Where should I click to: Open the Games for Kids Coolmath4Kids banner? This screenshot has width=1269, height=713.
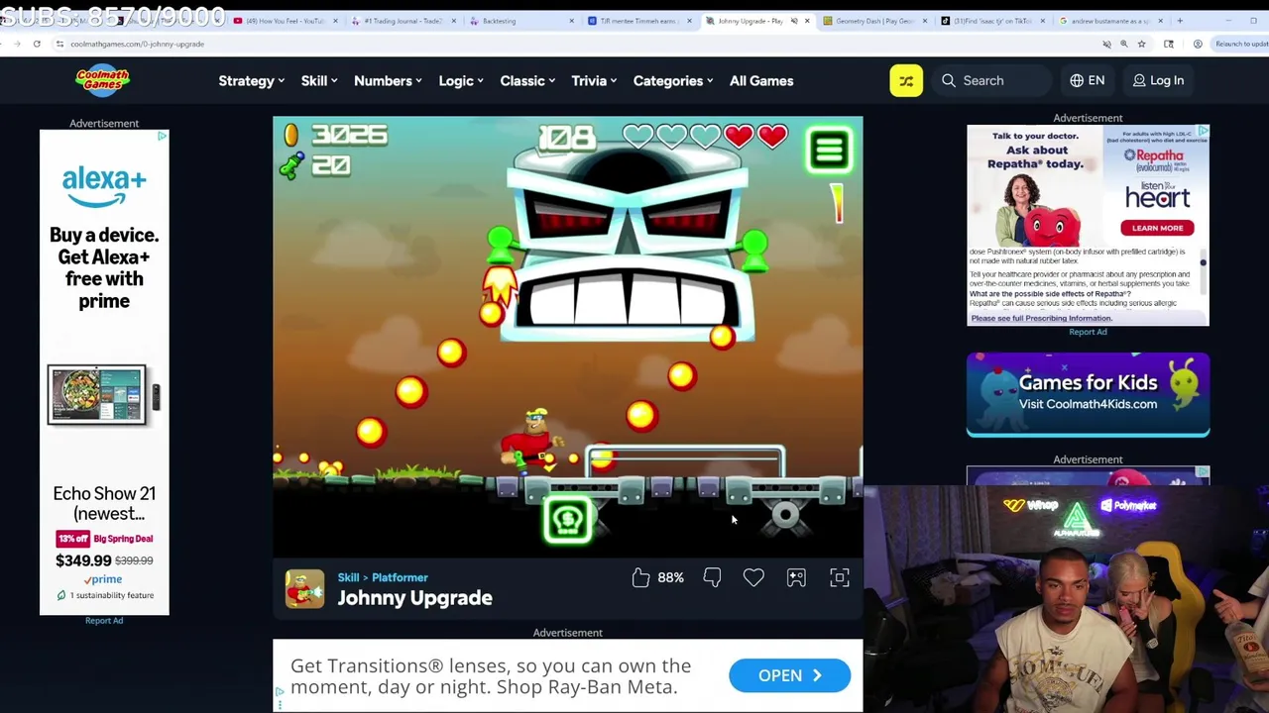point(1088,394)
